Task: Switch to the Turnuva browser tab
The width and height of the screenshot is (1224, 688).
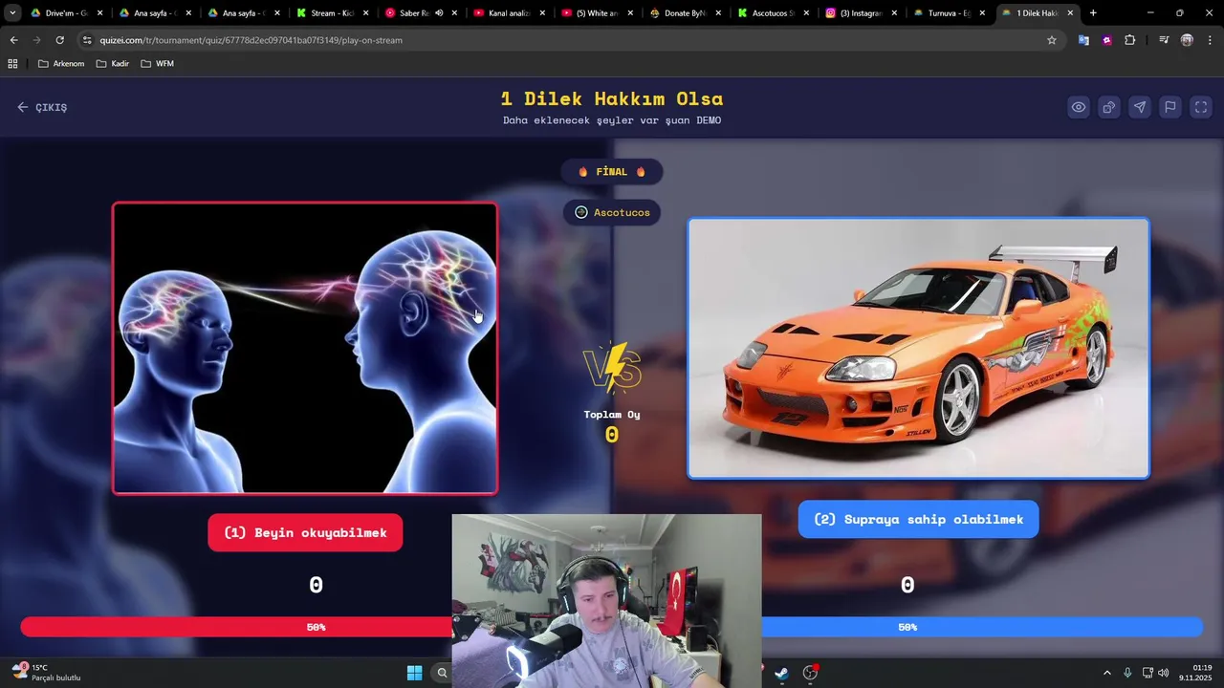Action: 949,13
